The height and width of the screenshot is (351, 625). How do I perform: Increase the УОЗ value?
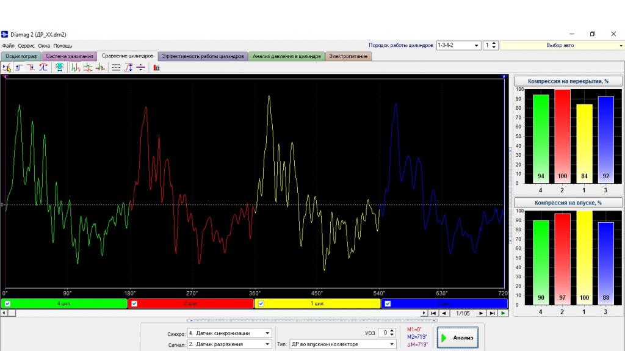[x=392, y=330]
